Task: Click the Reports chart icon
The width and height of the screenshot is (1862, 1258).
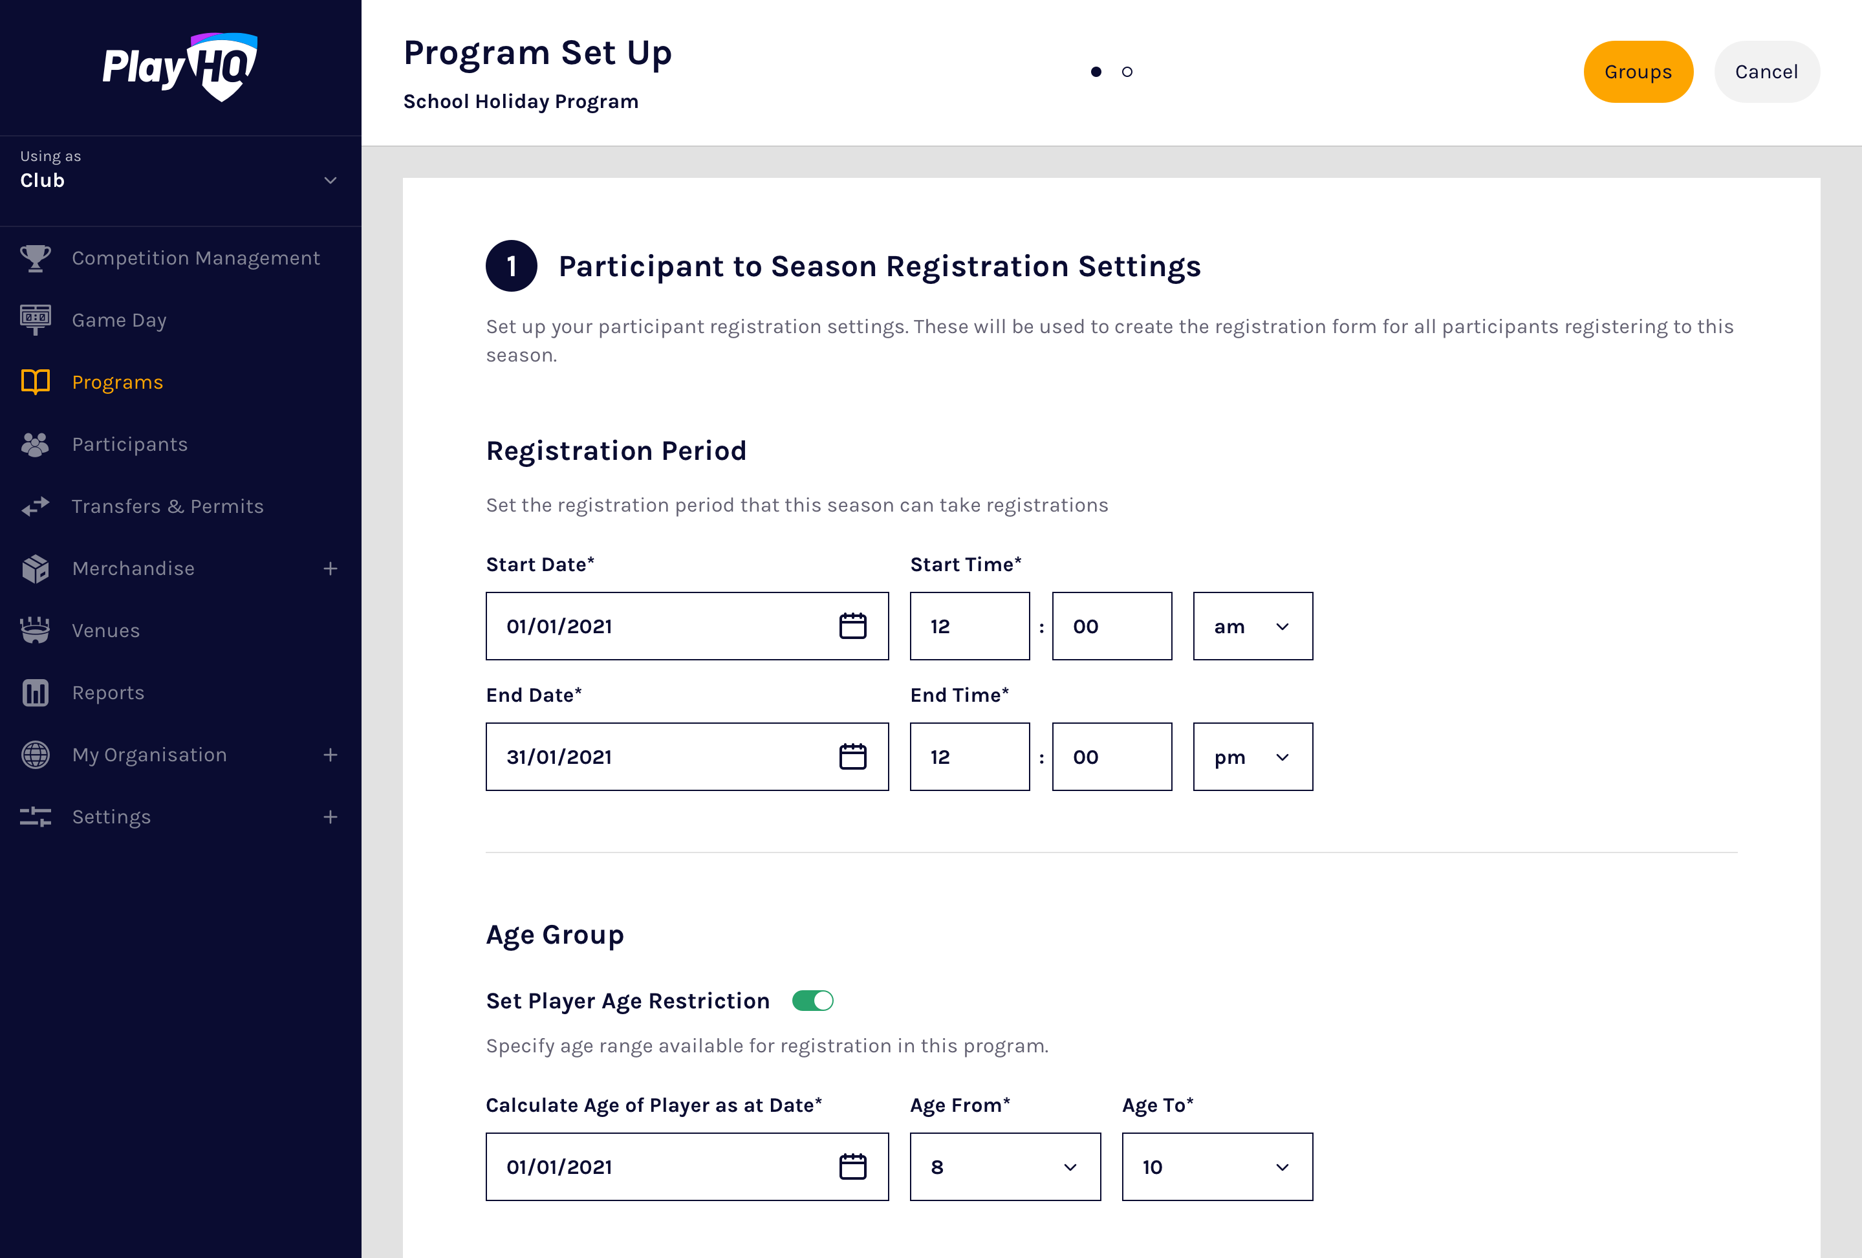Action: coord(36,693)
